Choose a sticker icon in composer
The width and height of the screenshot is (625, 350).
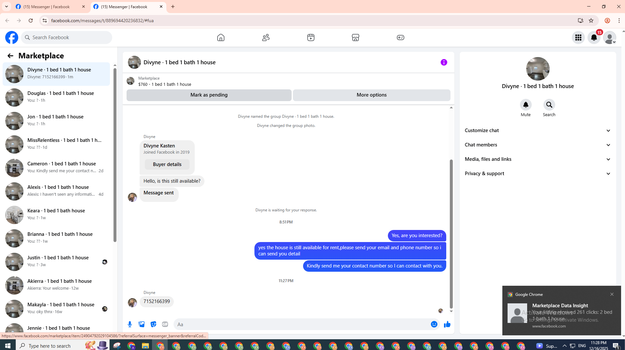click(x=153, y=324)
